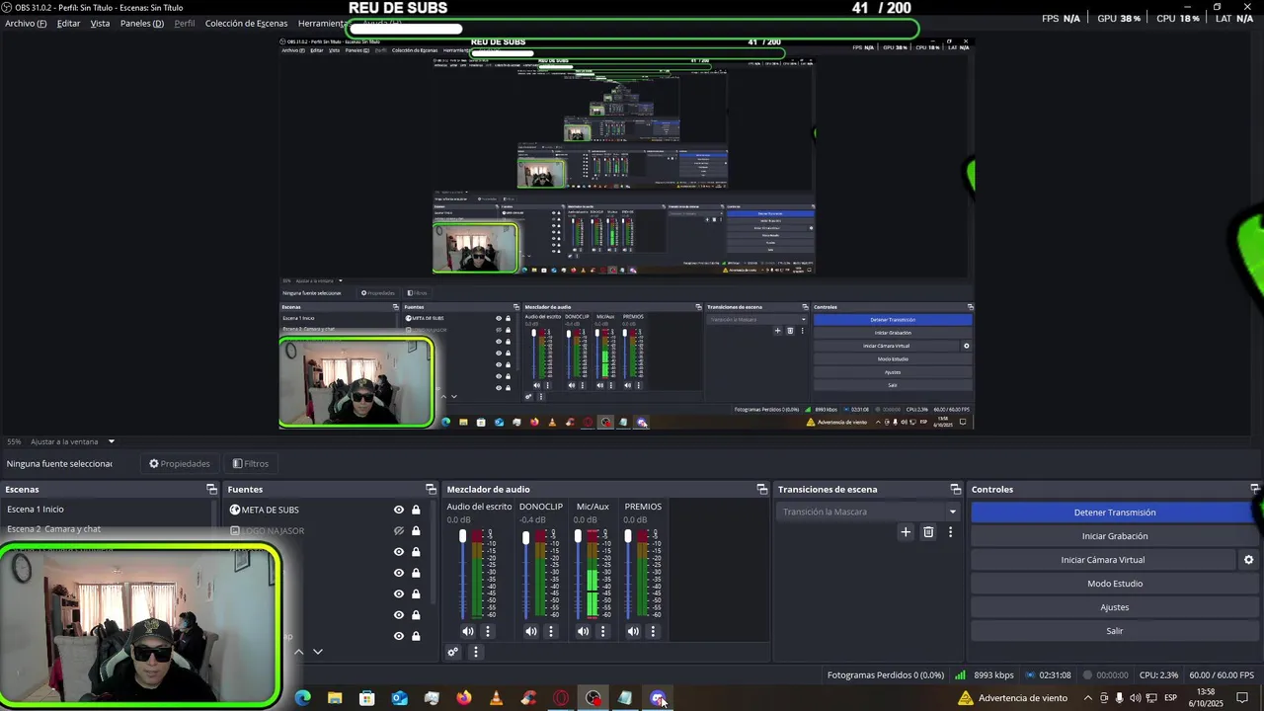The image size is (1264, 711).
Task: Adjust the Mic/Aux volume fader
Action: click(x=578, y=536)
